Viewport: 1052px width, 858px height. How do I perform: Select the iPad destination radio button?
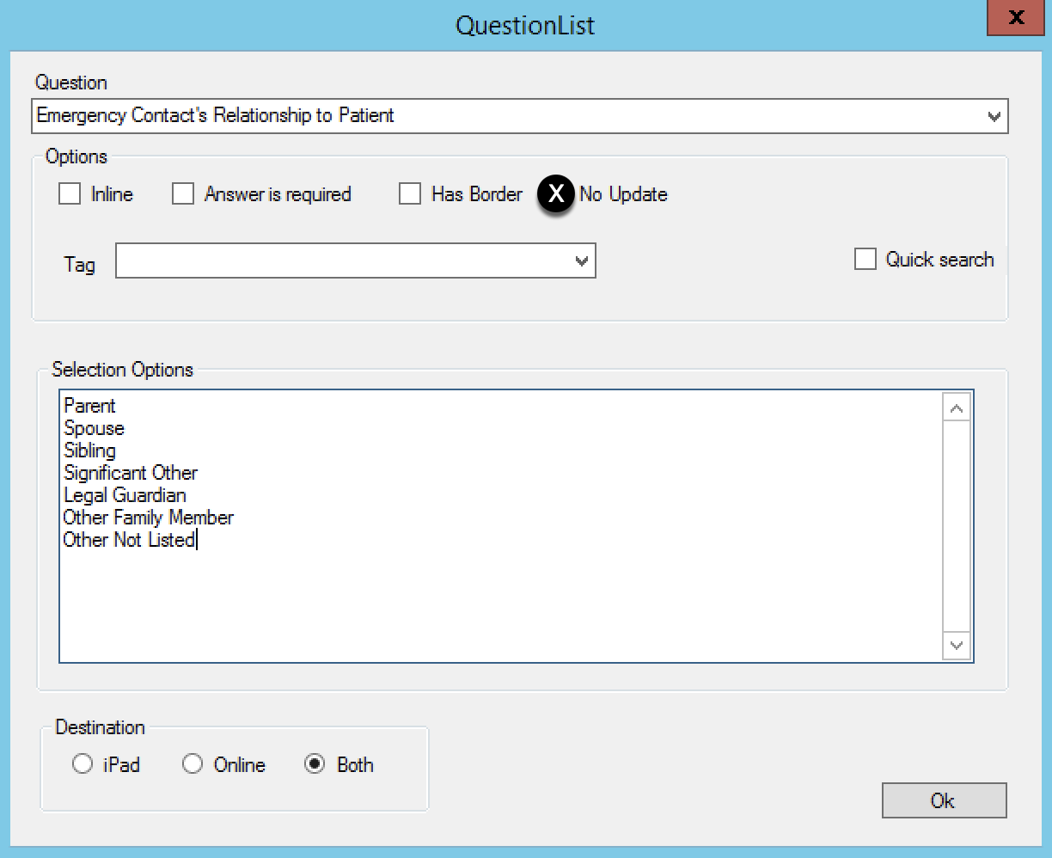(83, 764)
